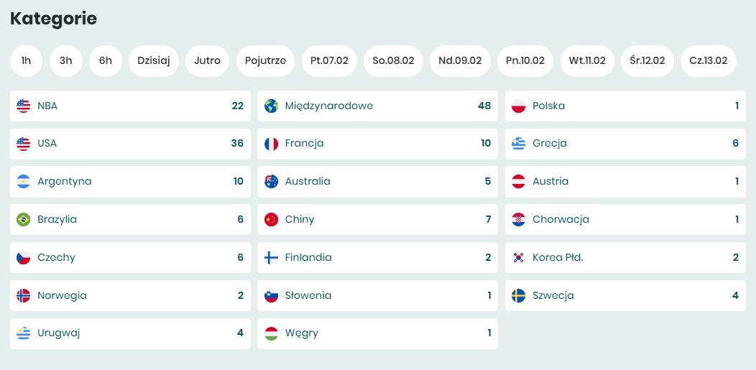Click the Argentina flag icon
This screenshot has width=756, height=370.
click(24, 182)
